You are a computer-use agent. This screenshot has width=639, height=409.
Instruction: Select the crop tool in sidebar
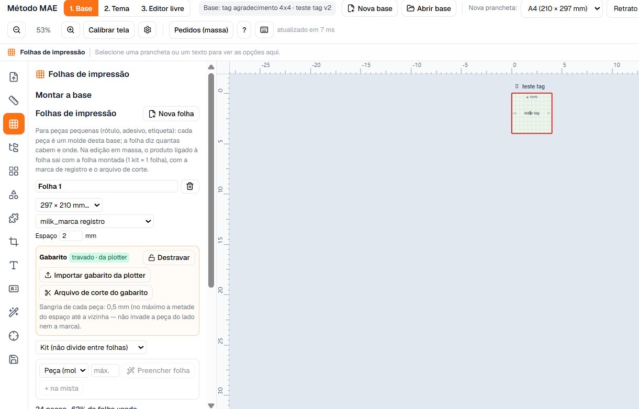click(14, 242)
